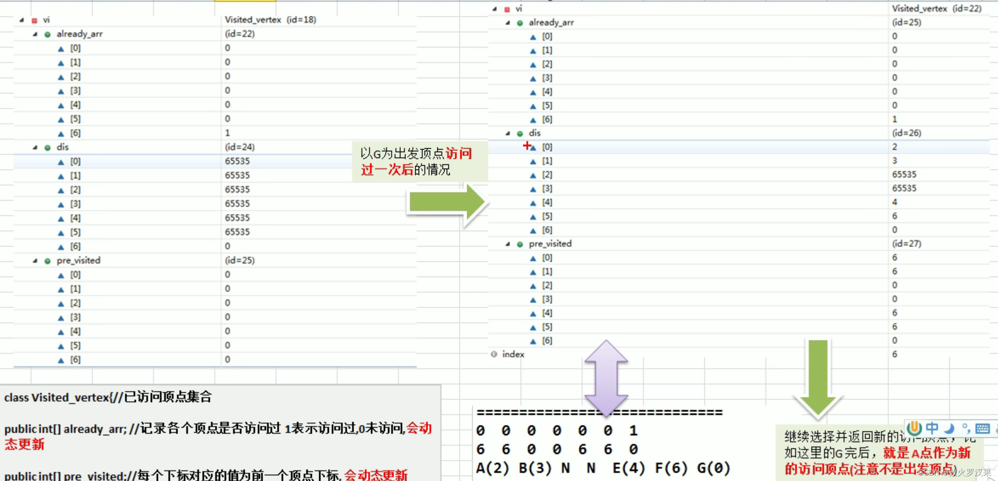
Task: Click the red square icon beside vi variable
Action: click(x=34, y=20)
